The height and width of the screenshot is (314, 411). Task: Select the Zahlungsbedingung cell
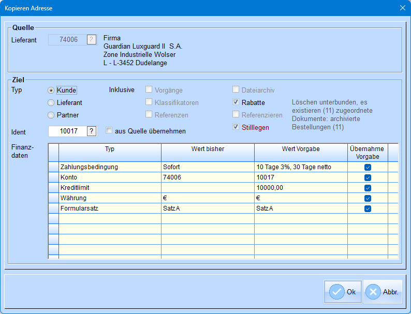pyautogui.click(x=110, y=167)
